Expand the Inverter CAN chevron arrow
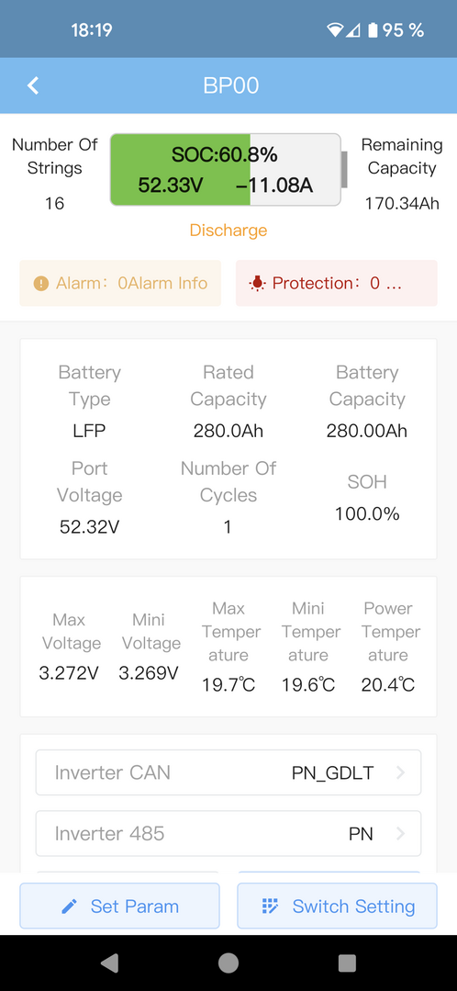 tap(400, 772)
